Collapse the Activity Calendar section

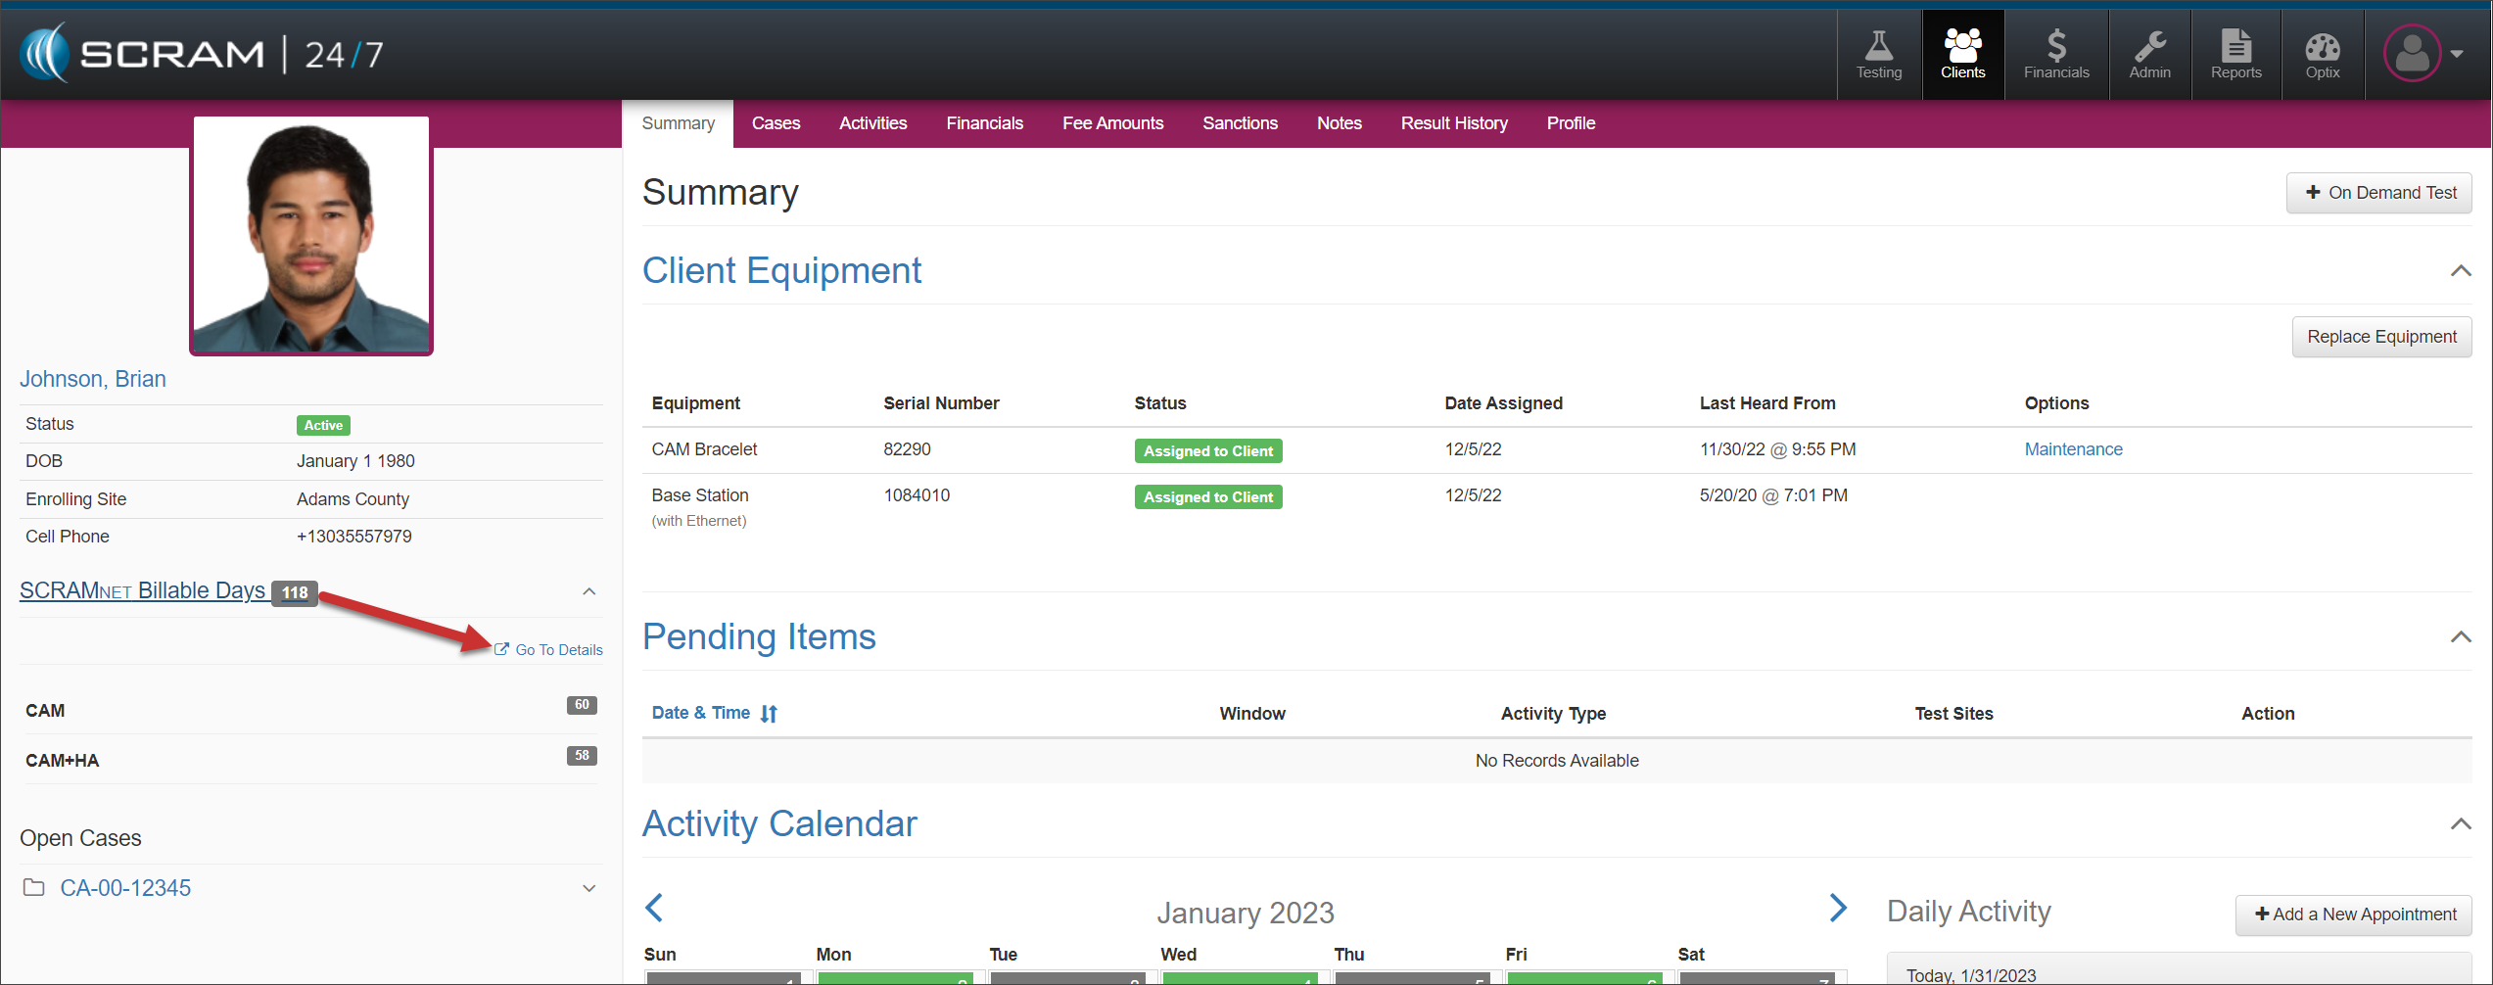pyautogui.click(x=2460, y=824)
